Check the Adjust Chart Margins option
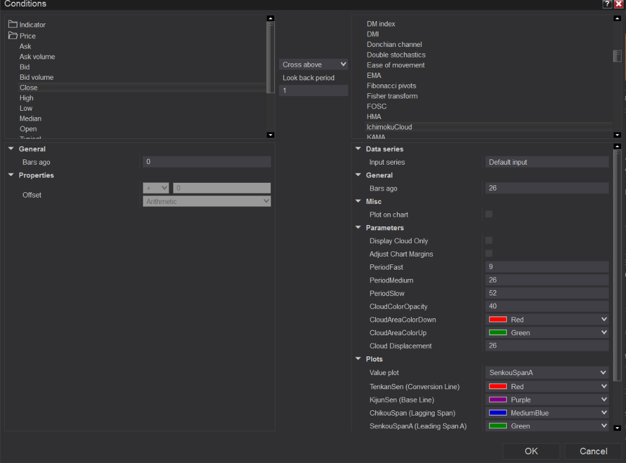This screenshot has width=626, height=463. 489,254
